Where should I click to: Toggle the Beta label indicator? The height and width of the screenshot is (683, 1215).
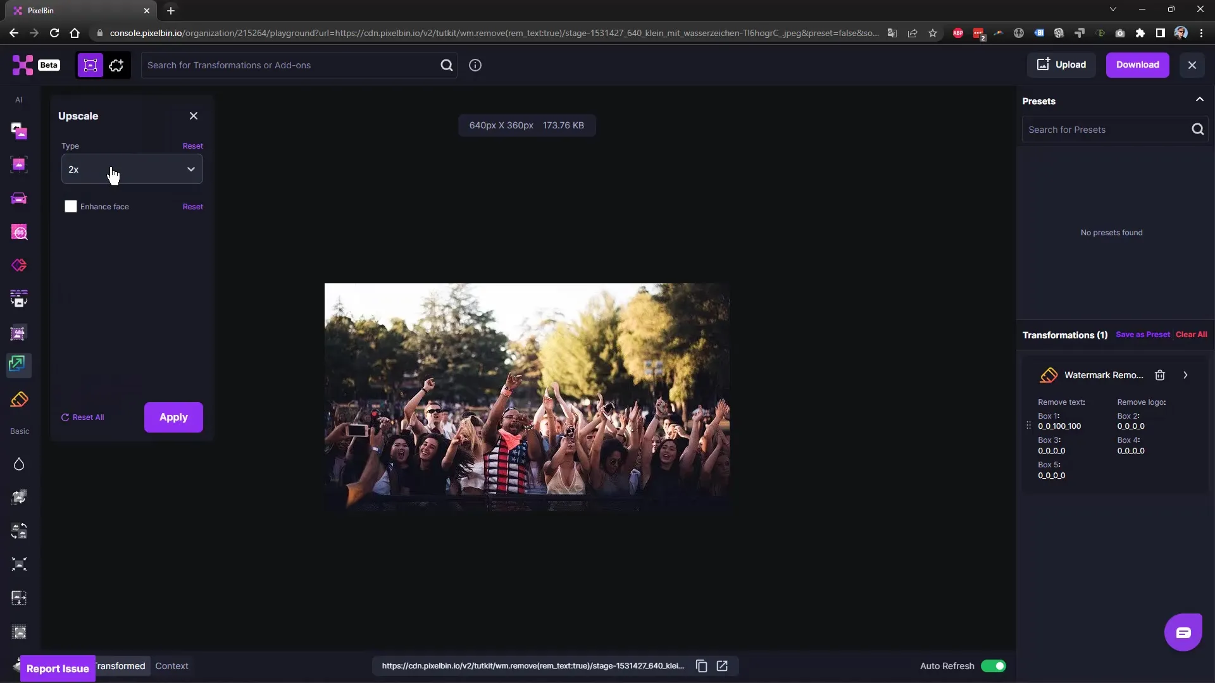point(48,65)
